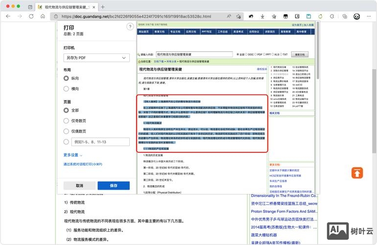Open the Dimensionality In The Freund-Rubin link
The height and width of the screenshot is (245, 377).
point(284,196)
